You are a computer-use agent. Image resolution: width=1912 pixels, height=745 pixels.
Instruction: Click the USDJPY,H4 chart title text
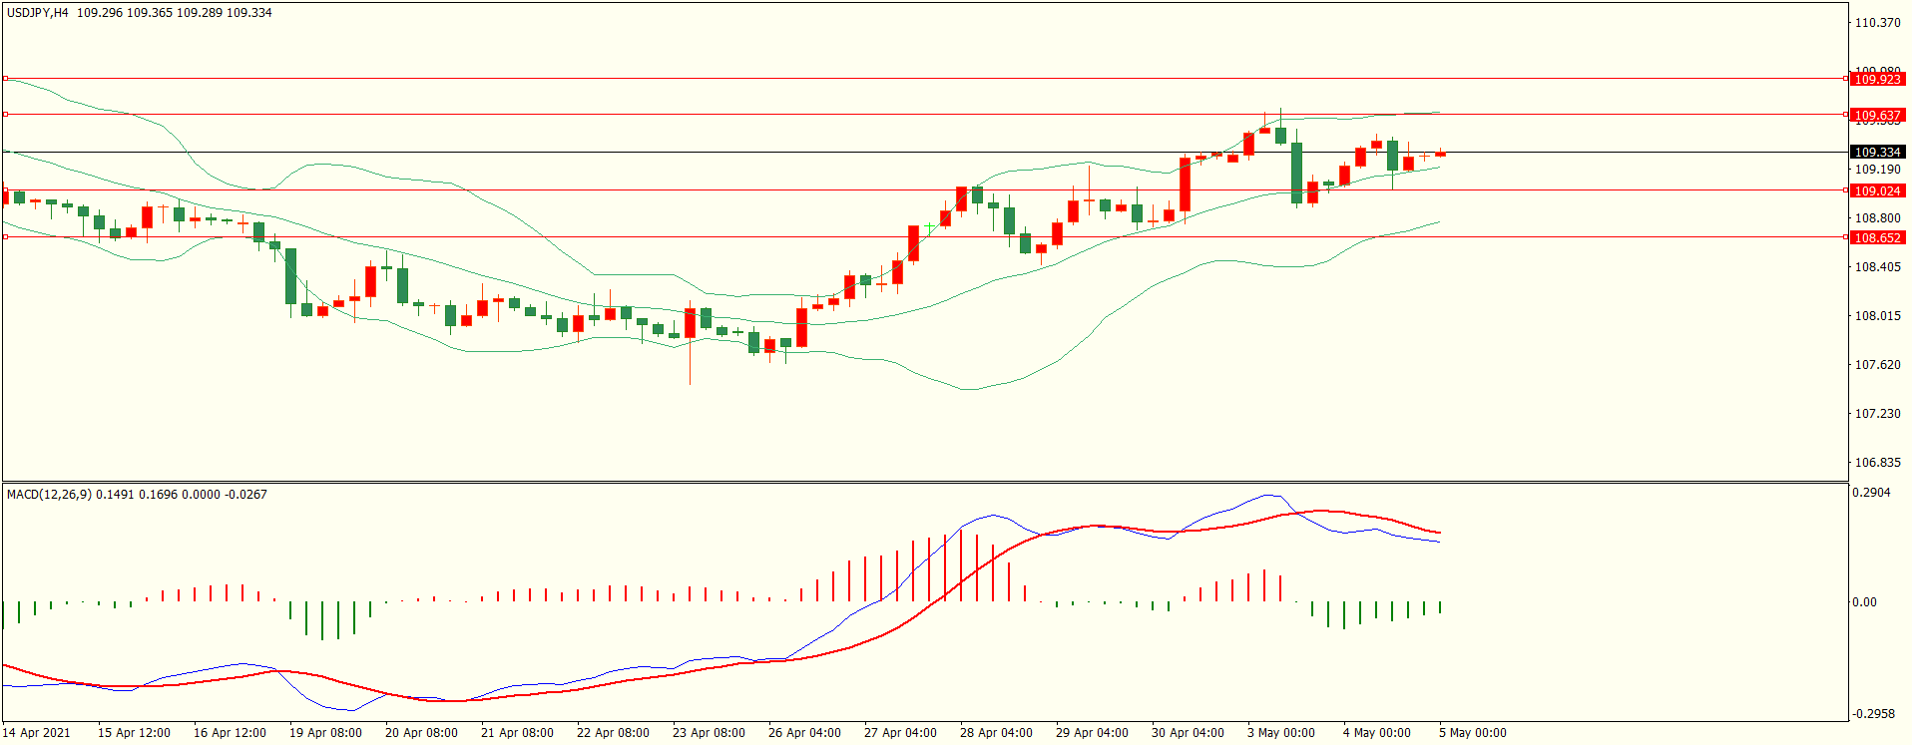pyautogui.click(x=38, y=13)
